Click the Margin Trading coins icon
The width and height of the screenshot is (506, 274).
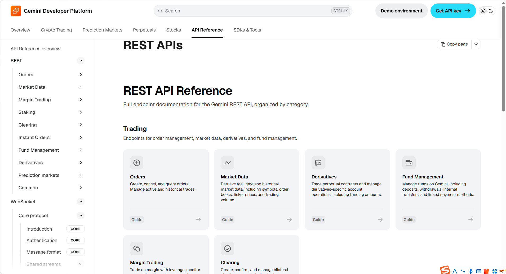137,249
